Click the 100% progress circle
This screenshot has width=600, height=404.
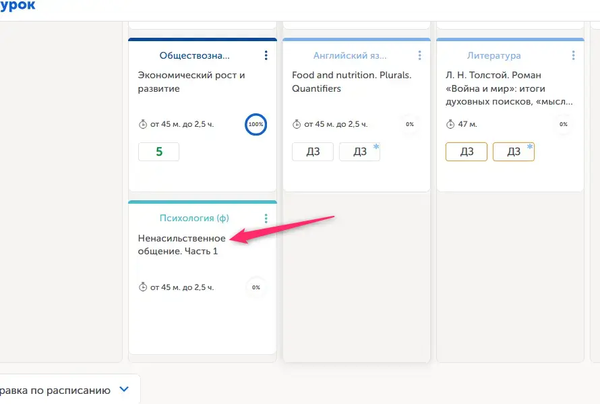pyautogui.click(x=256, y=125)
